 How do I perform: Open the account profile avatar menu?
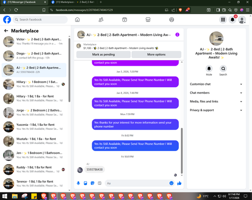click(242, 20)
